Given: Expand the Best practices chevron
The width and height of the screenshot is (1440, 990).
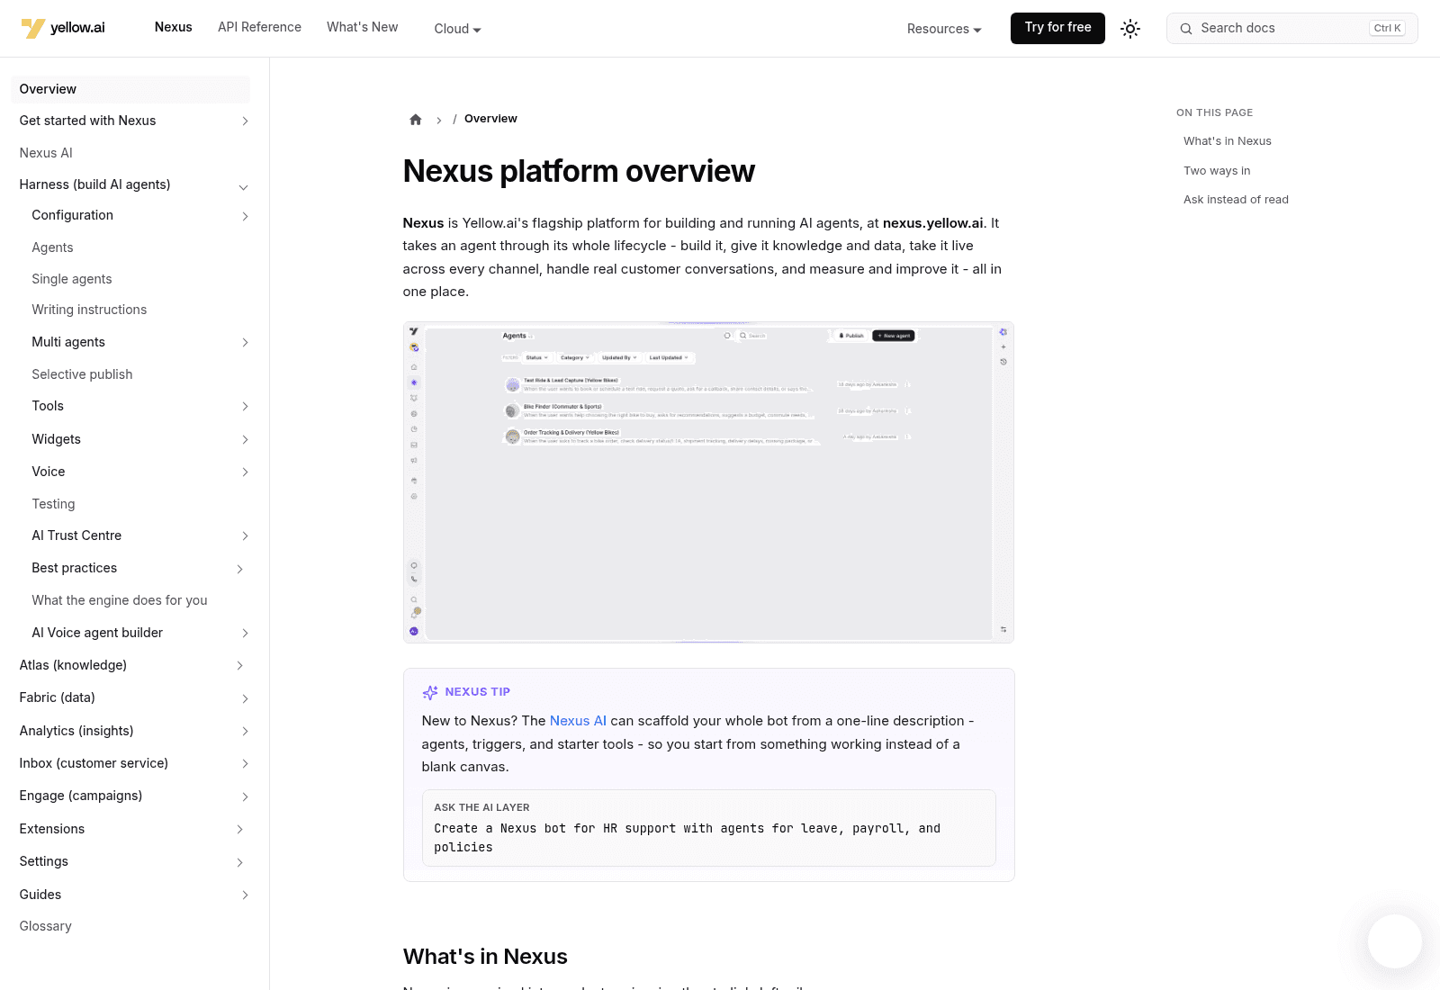Looking at the screenshot, I should [x=239, y=569].
